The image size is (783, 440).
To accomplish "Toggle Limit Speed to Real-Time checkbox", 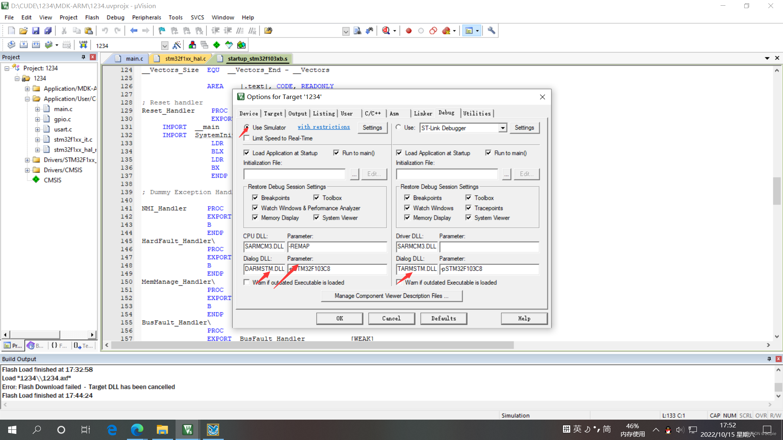I will click(x=247, y=138).
